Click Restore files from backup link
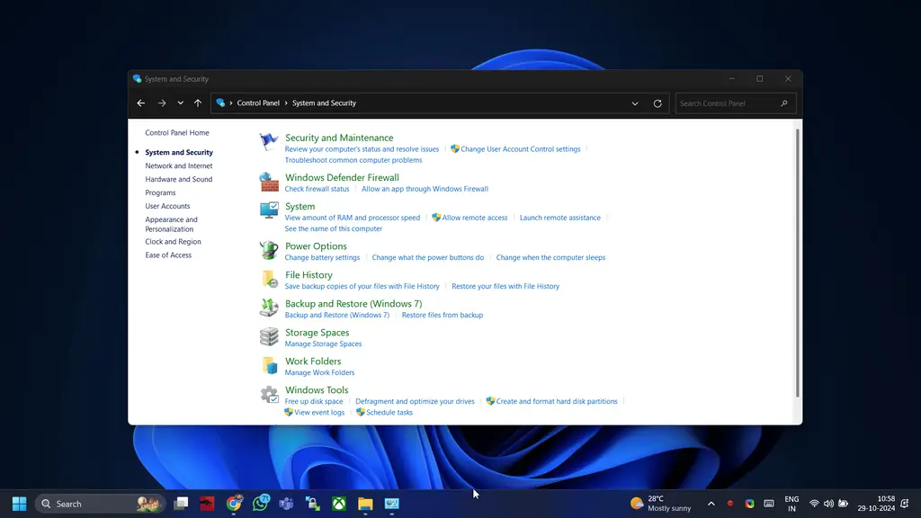This screenshot has width=921, height=518. [x=443, y=315]
